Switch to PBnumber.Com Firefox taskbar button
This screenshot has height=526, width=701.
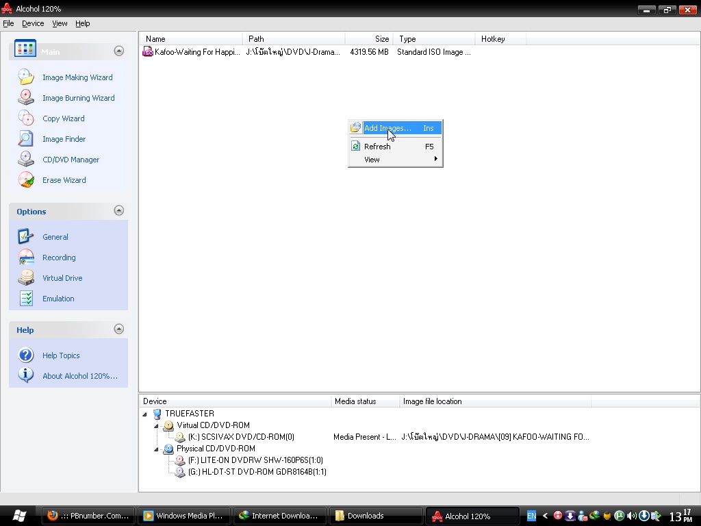click(88, 516)
